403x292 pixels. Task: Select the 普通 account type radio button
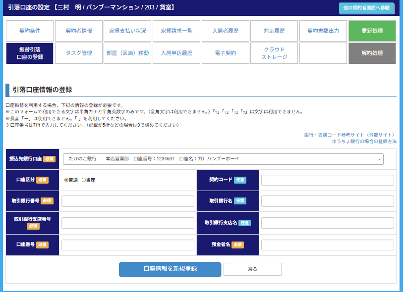66,180
